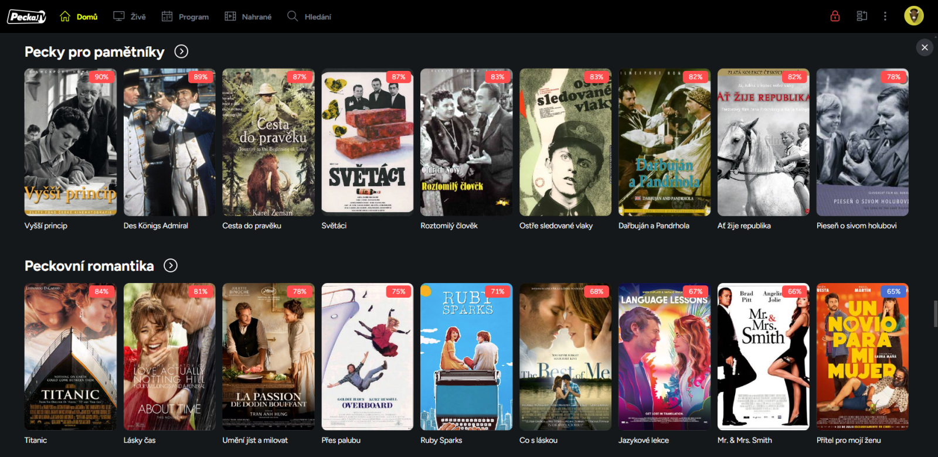938x457 pixels.
Task: Open the La Passion de Dodin Bouffant poster
Action: click(x=269, y=357)
